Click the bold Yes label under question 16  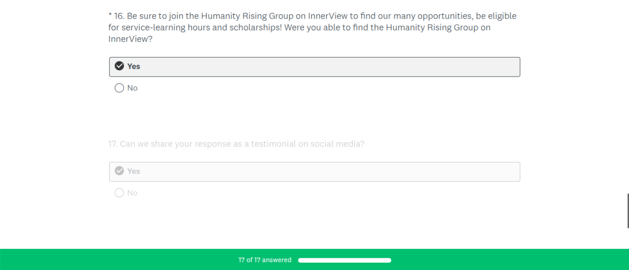pyautogui.click(x=134, y=66)
